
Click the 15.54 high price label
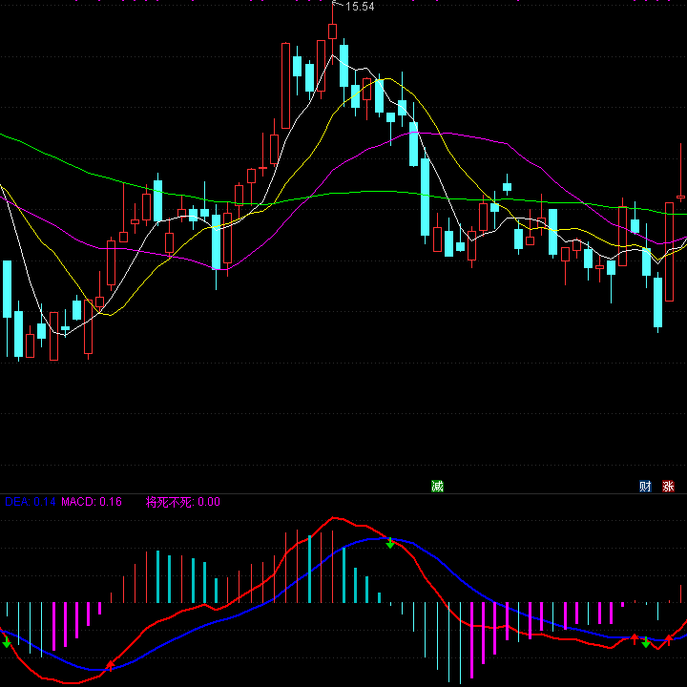click(360, 7)
